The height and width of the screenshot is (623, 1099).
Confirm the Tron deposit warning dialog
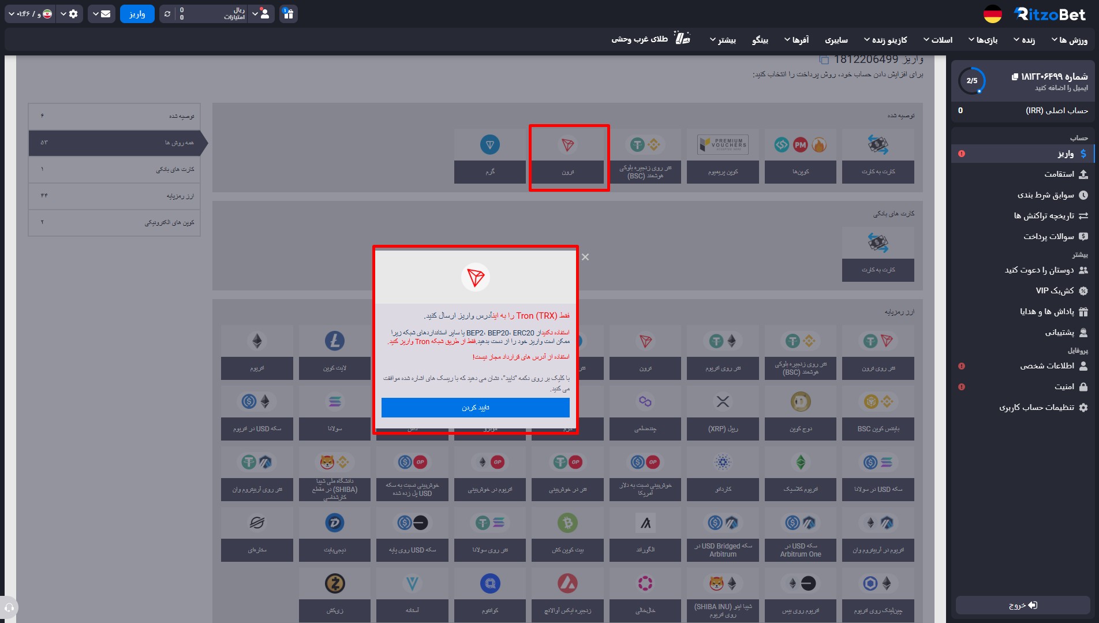pyautogui.click(x=475, y=408)
